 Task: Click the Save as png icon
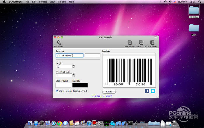[130, 43]
